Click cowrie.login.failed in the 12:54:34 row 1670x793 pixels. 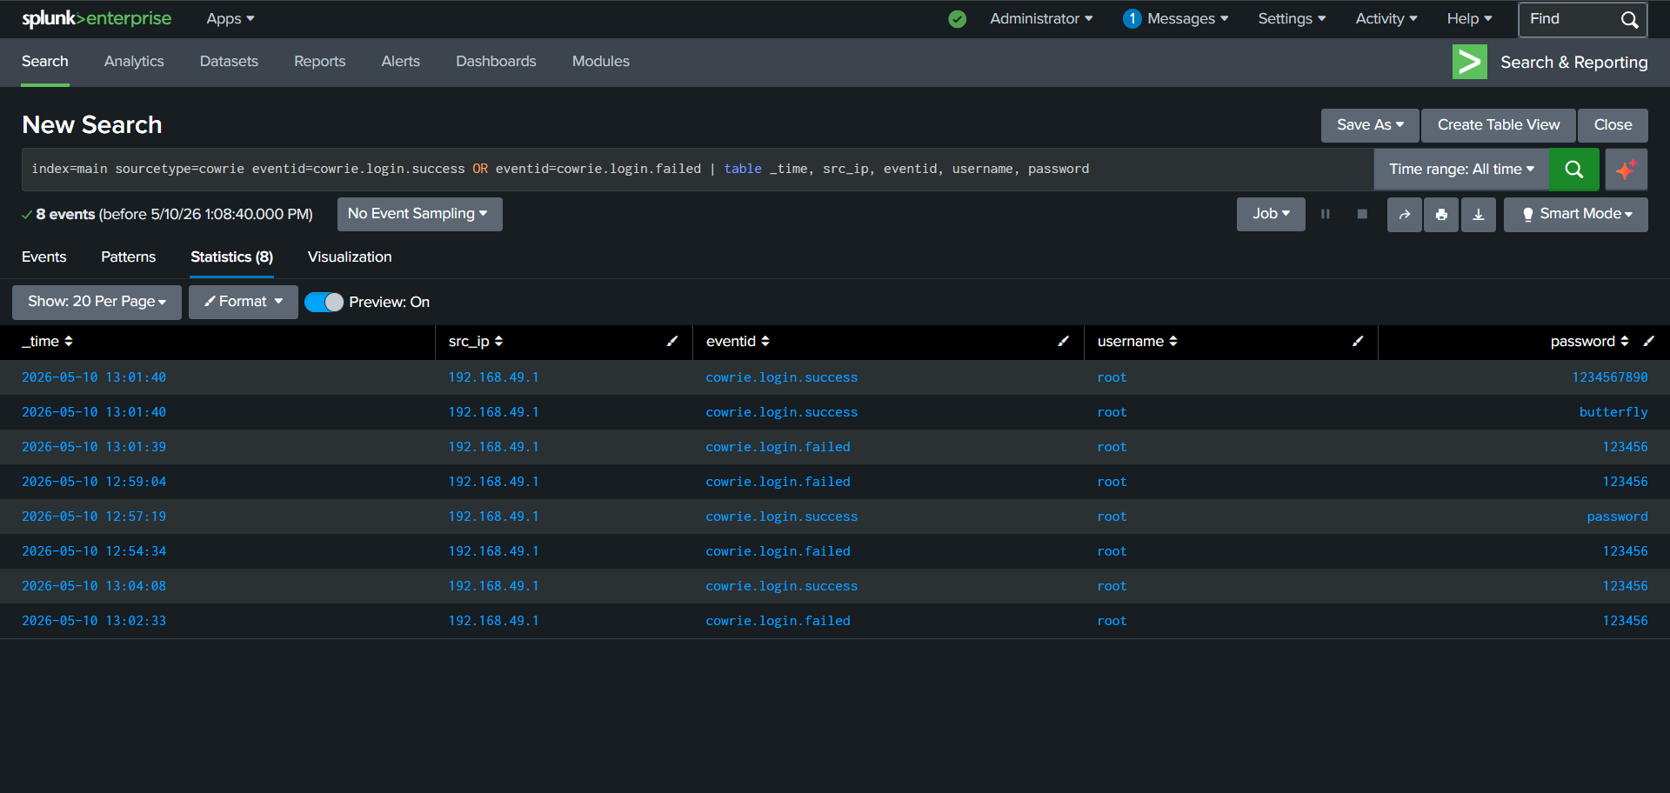point(778,551)
